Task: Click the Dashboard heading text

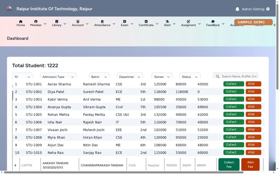Action: click(18, 38)
